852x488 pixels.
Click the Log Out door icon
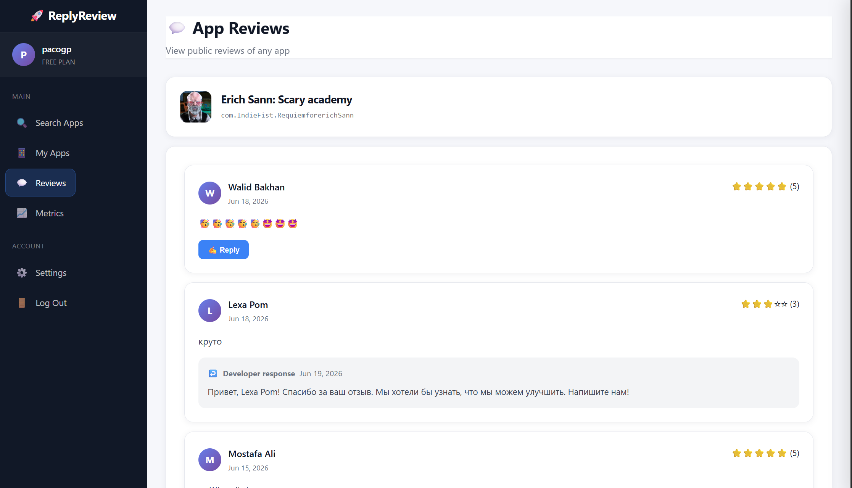[22, 303]
